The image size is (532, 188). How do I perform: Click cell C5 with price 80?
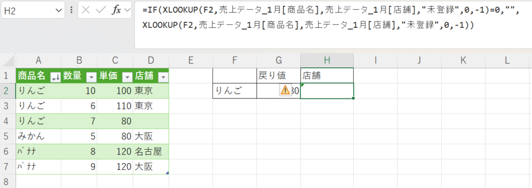pos(115,136)
